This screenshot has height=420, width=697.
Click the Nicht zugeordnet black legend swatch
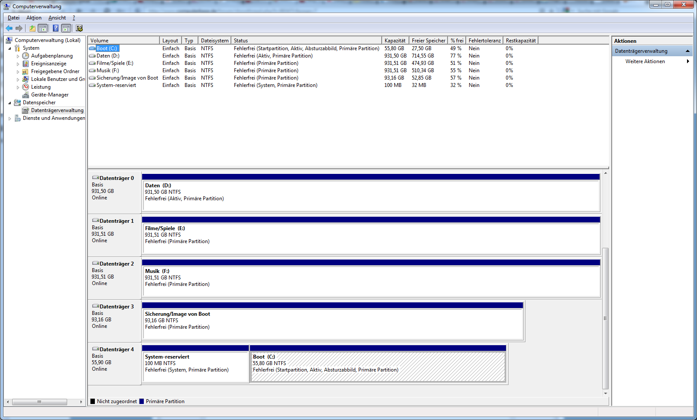(93, 401)
